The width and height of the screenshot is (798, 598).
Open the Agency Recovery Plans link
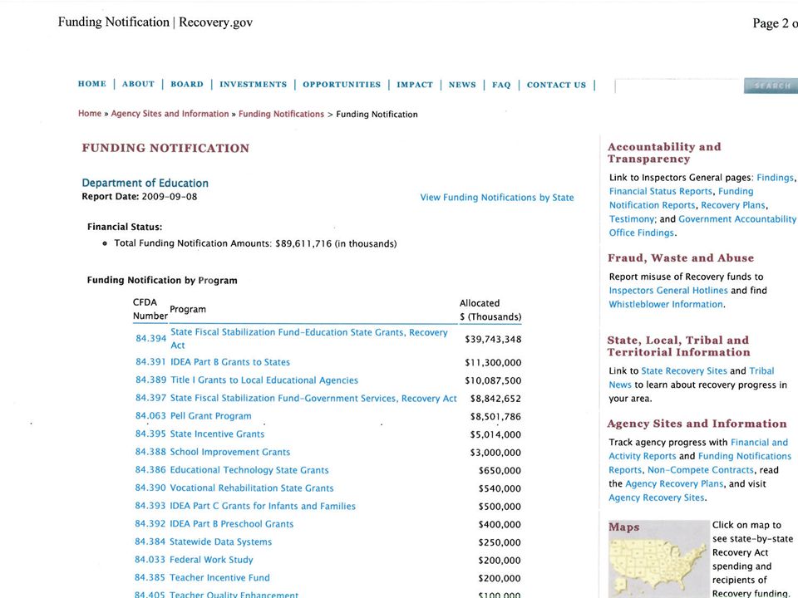pyautogui.click(x=674, y=483)
